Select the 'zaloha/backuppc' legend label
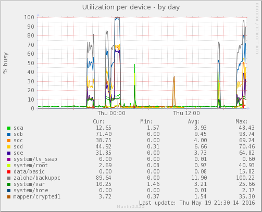The width and height of the screenshot is (262, 212). (x=37, y=178)
